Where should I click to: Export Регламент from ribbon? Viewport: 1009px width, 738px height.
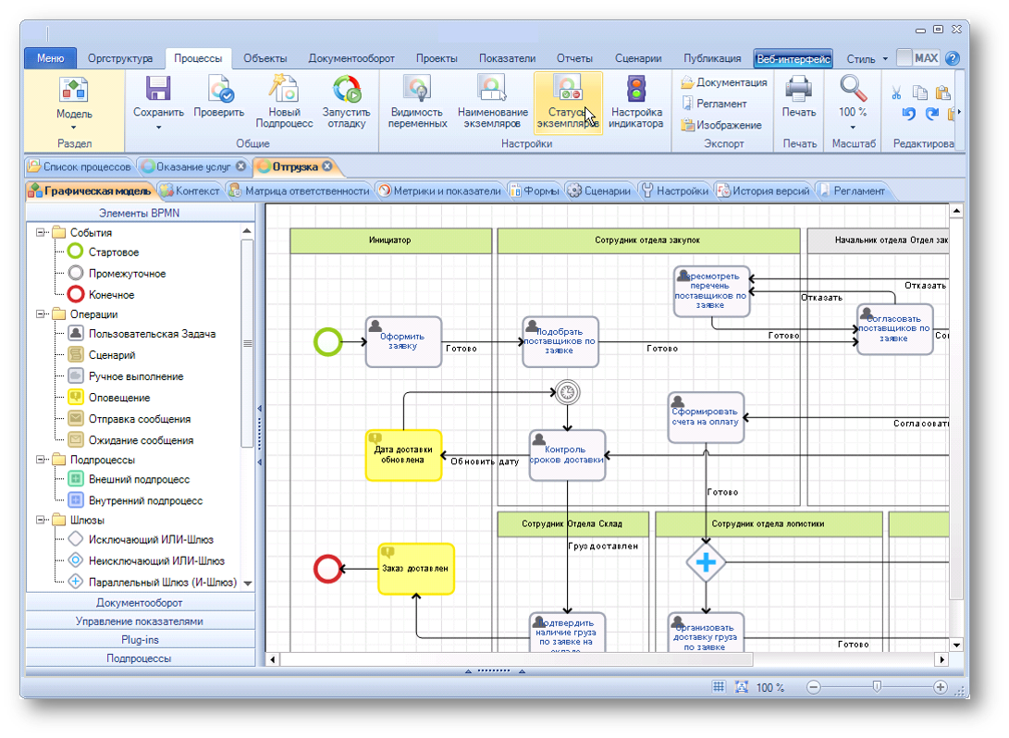point(714,104)
